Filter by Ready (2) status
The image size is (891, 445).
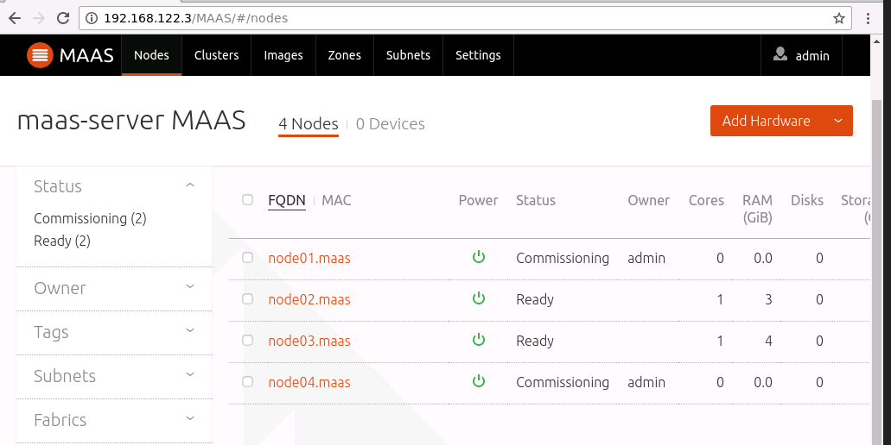pos(62,241)
